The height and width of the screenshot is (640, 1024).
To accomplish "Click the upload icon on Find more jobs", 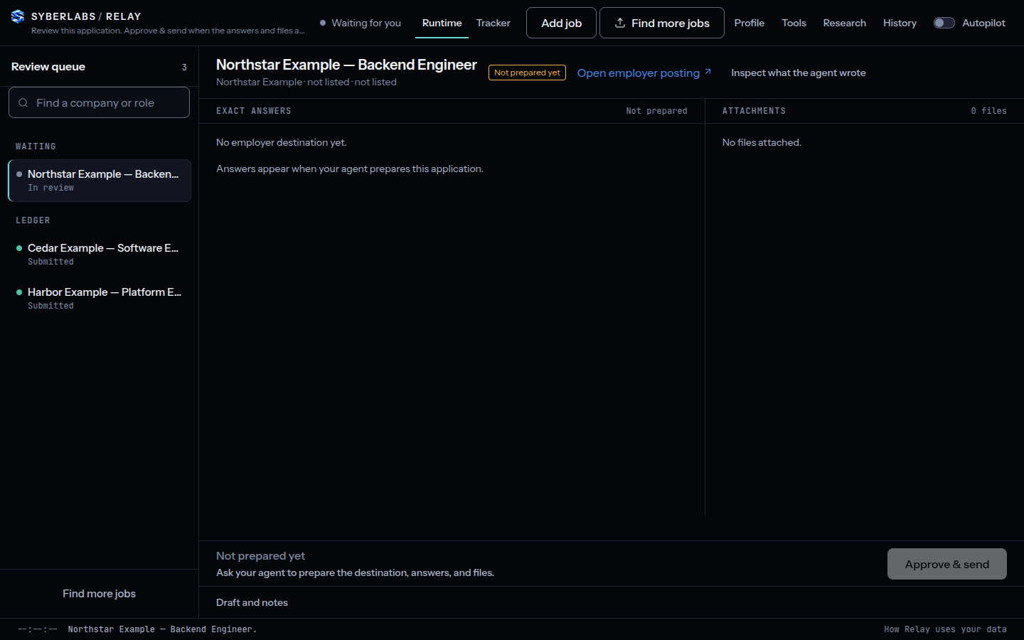I will (620, 23).
